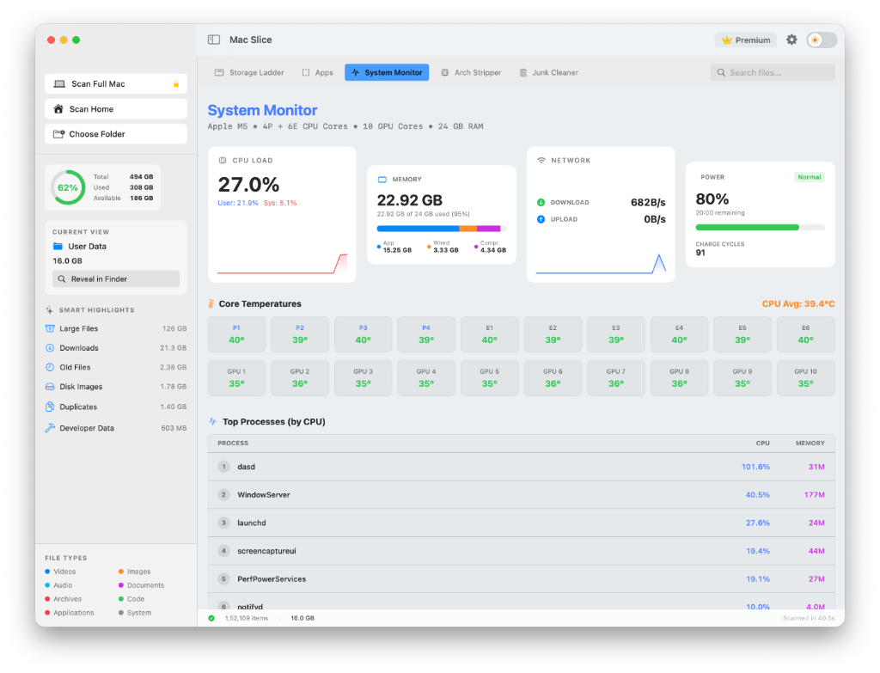
Task: Click the Large Files icon
Action: (x=50, y=329)
